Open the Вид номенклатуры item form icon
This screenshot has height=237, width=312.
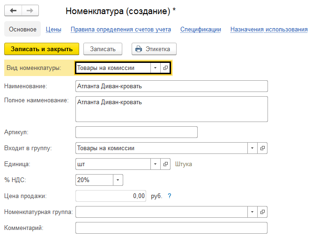[x=165, y=68]
